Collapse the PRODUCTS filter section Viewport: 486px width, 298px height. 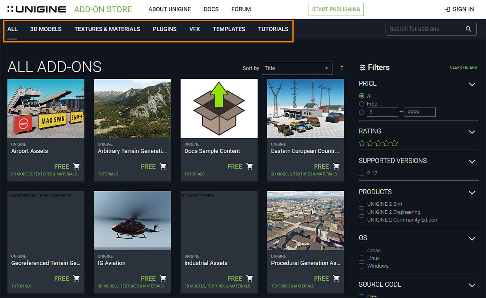point(472,192)
